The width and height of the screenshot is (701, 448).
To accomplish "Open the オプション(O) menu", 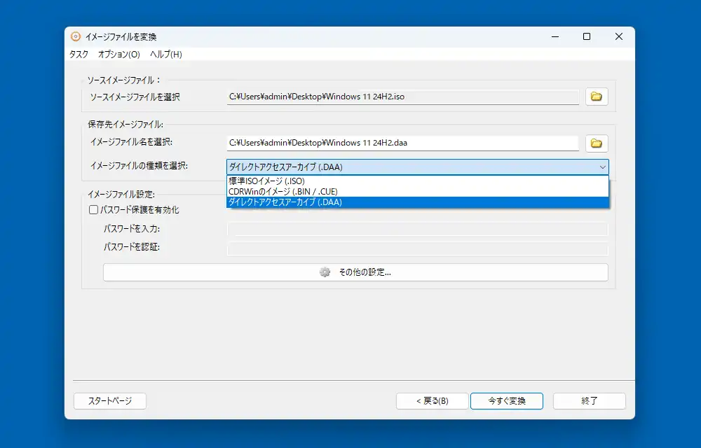I will tap(119, 55).
